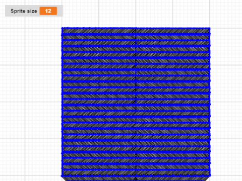Select the orange value box showing 12
The height and width of the screenshot is (181, 242).
tap(48, 11)
